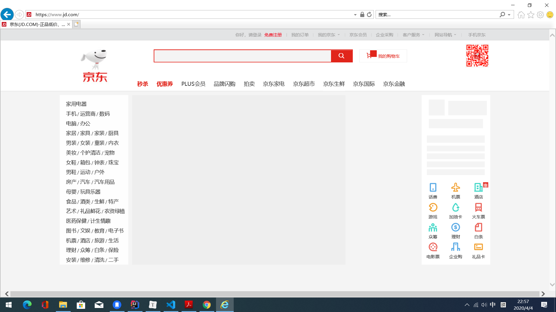Image resolution: width=556 pixels, height=312 pixels.
Task: Click the 机票 airplane icon
Action: tap(456, 188)
